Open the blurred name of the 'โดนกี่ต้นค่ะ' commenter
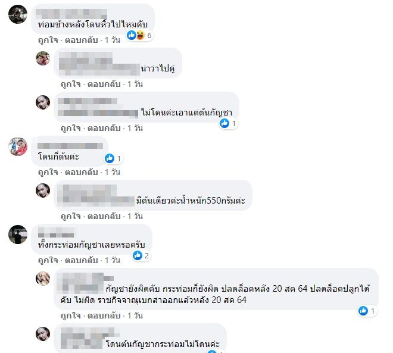Image resolution: width=393 pixels, height=353 pixels. (x=70, y=146)
